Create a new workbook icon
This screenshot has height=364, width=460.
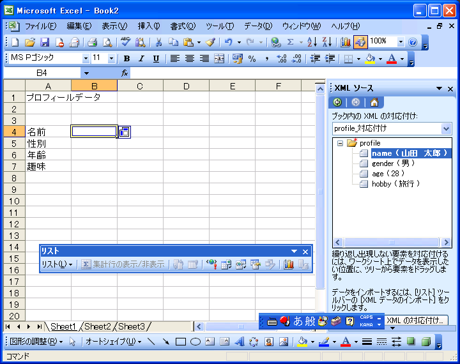tap(15, 43)
